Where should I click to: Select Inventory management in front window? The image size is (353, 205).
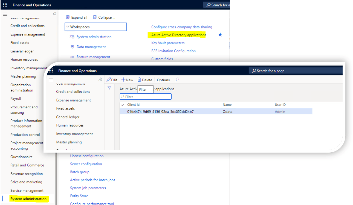(74, 134)
